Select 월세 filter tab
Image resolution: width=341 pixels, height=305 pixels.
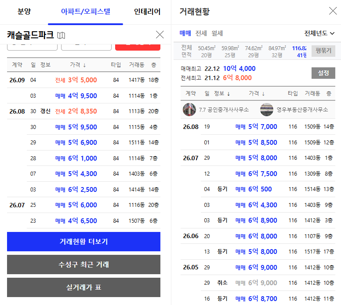(x=217, y=33)
